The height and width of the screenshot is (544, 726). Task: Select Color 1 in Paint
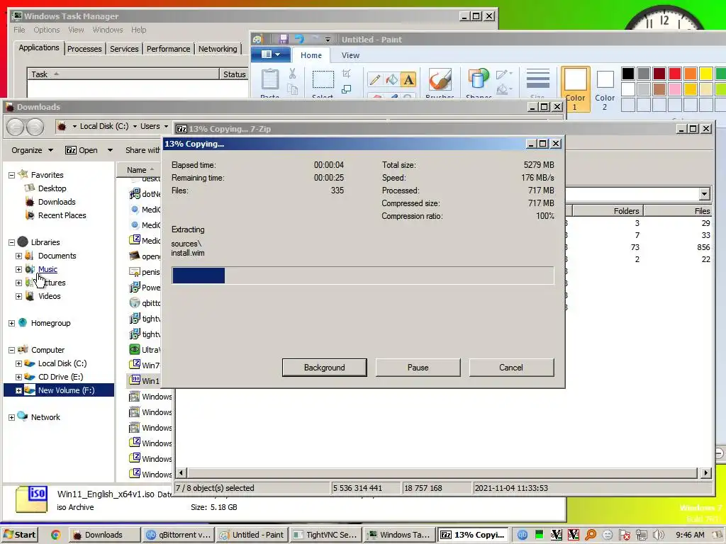click(x=576, y=89)
